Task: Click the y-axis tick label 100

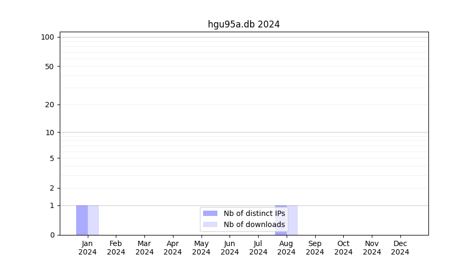Action: 48,37
